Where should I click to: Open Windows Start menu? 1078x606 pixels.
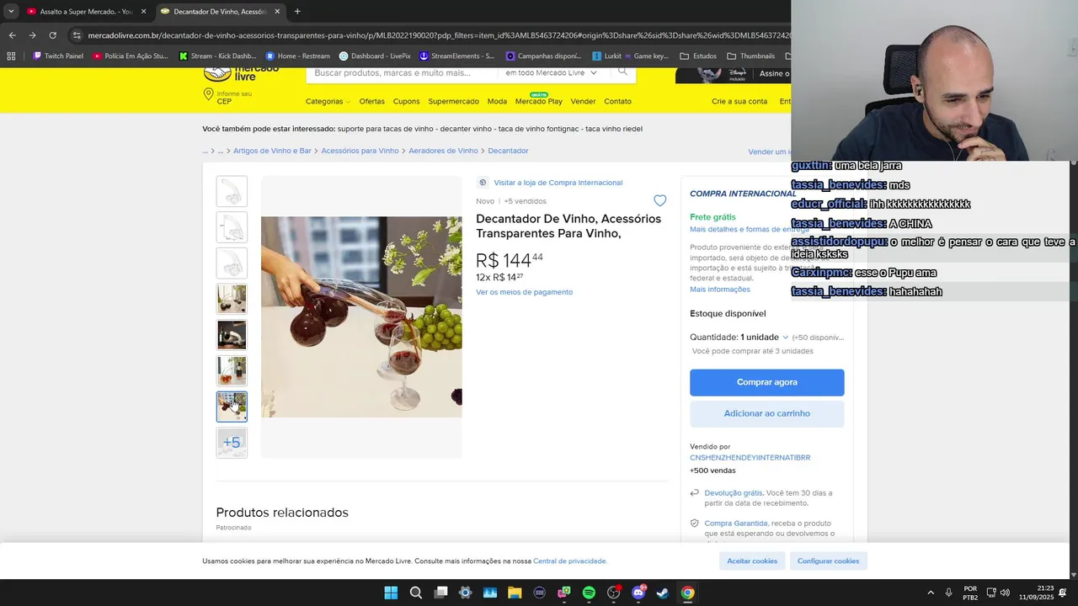pos(391,593)
